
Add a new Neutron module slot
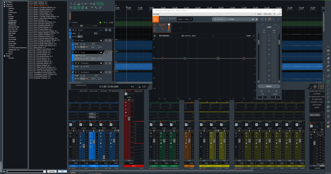pos(180,28)
